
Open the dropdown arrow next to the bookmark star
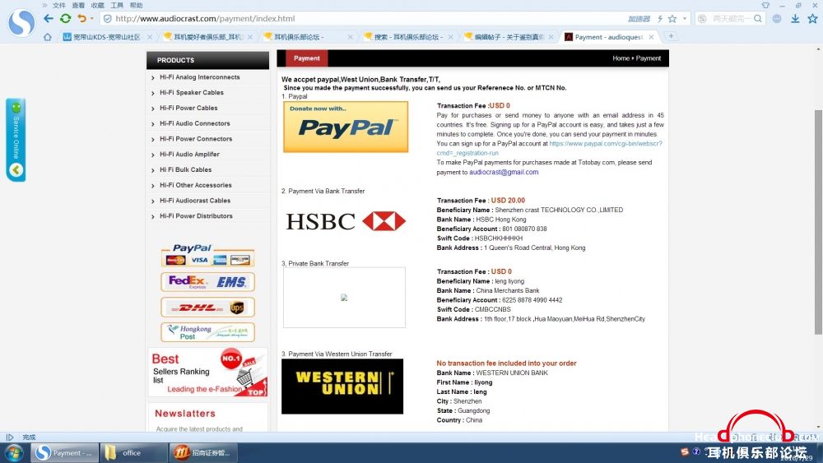click(685, 19)
